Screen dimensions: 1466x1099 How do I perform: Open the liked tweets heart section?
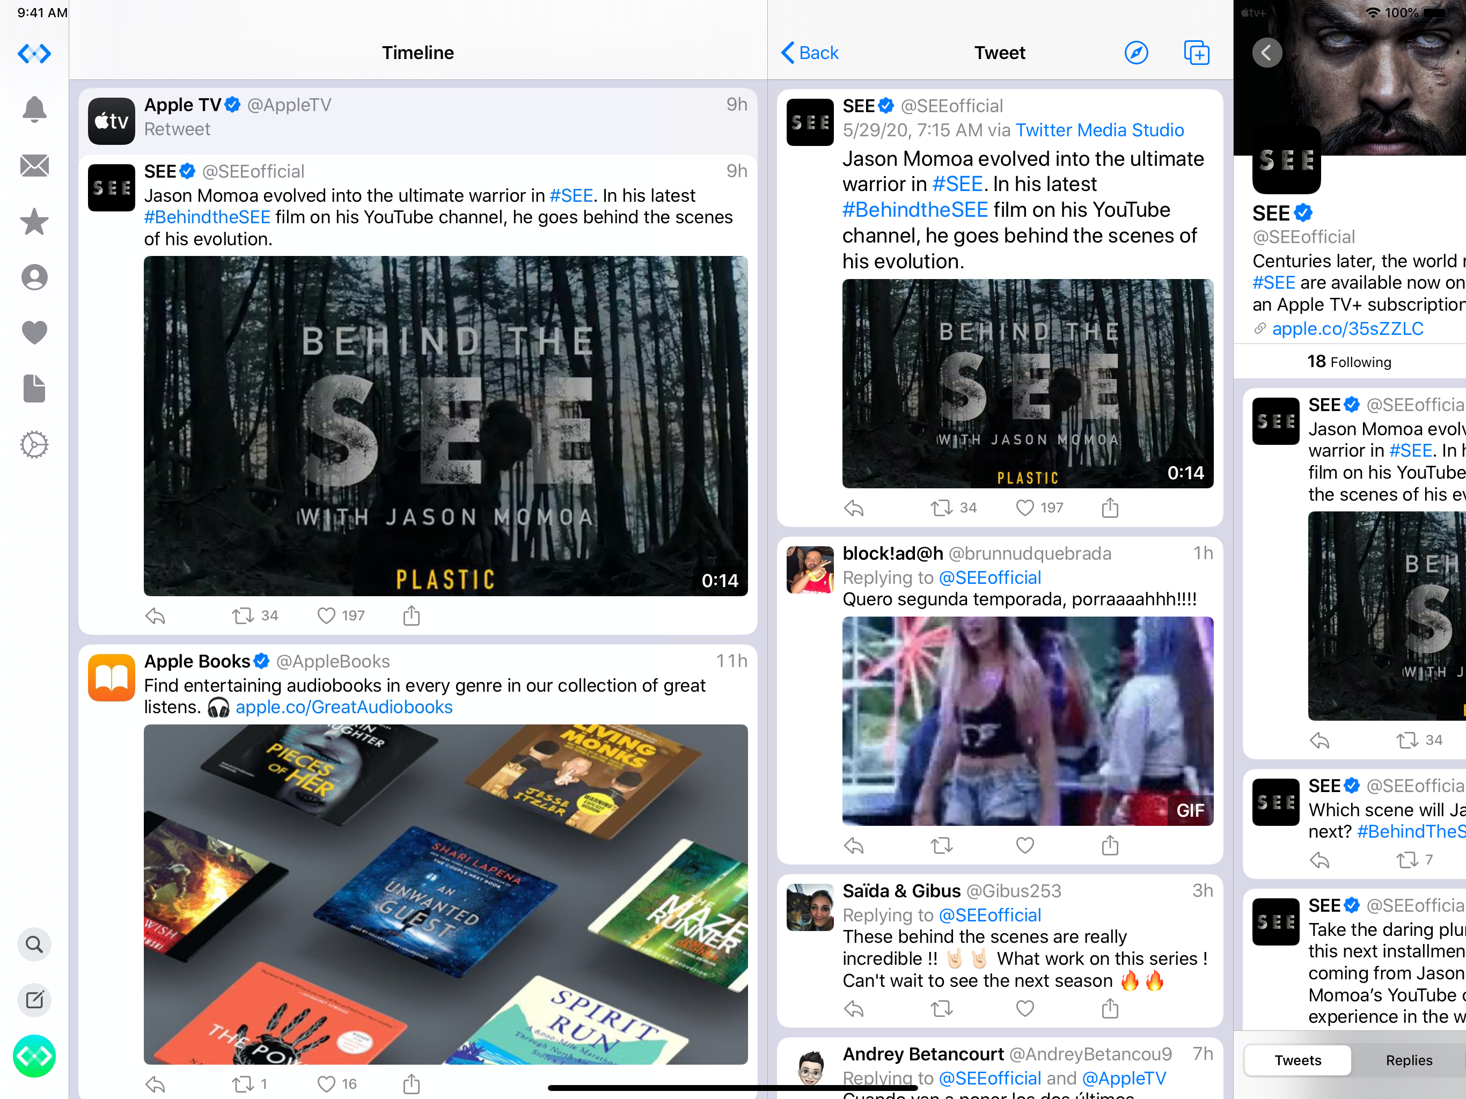(34, 332)
